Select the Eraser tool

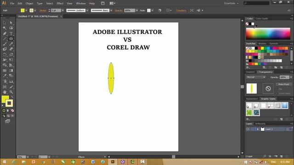(11, 49)
